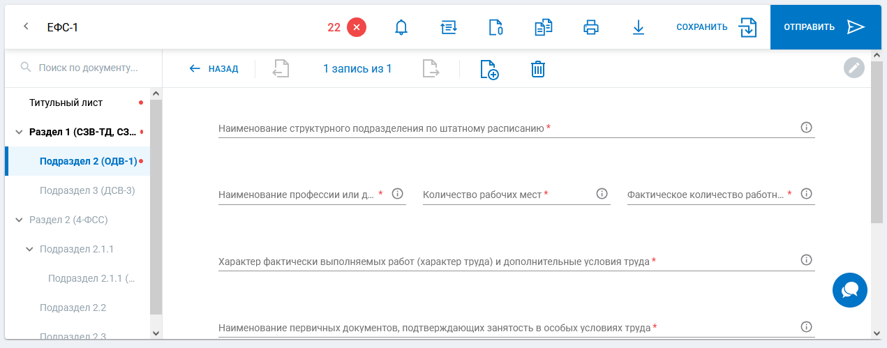Click the download arrow icon
887x348 pixels.
click(x=638, y=27)
